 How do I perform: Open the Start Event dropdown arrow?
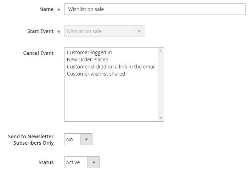139,31
